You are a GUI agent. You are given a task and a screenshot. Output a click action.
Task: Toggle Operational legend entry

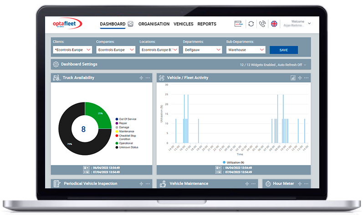point(124,143)
